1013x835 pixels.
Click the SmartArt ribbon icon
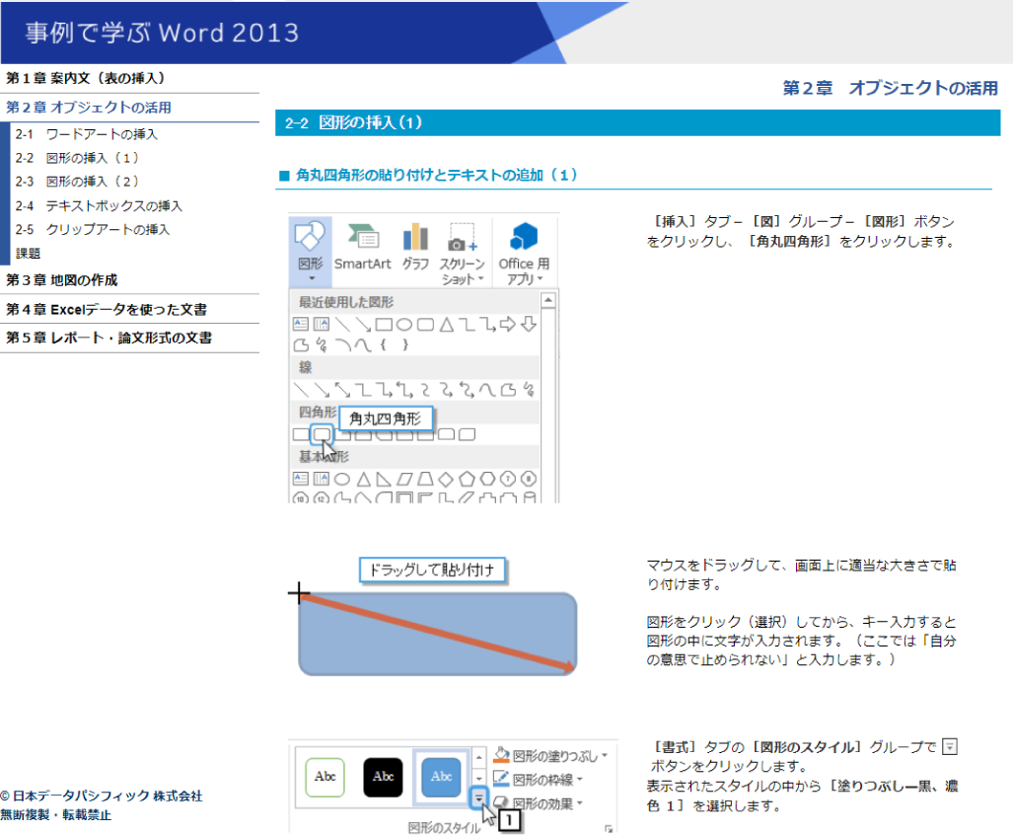click(362, 247)
